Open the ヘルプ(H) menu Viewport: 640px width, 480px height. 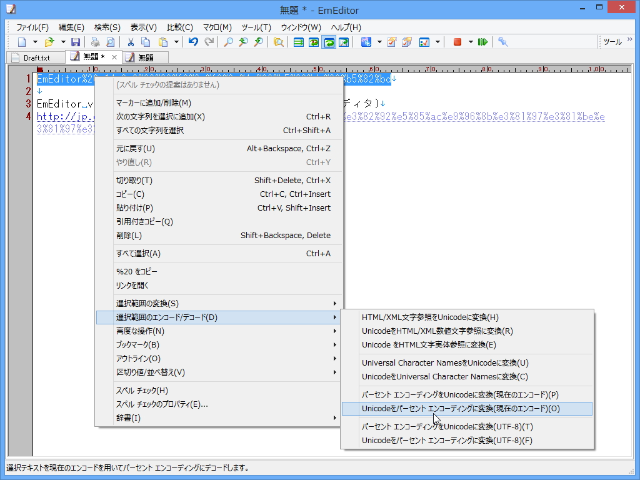(346, 27)
